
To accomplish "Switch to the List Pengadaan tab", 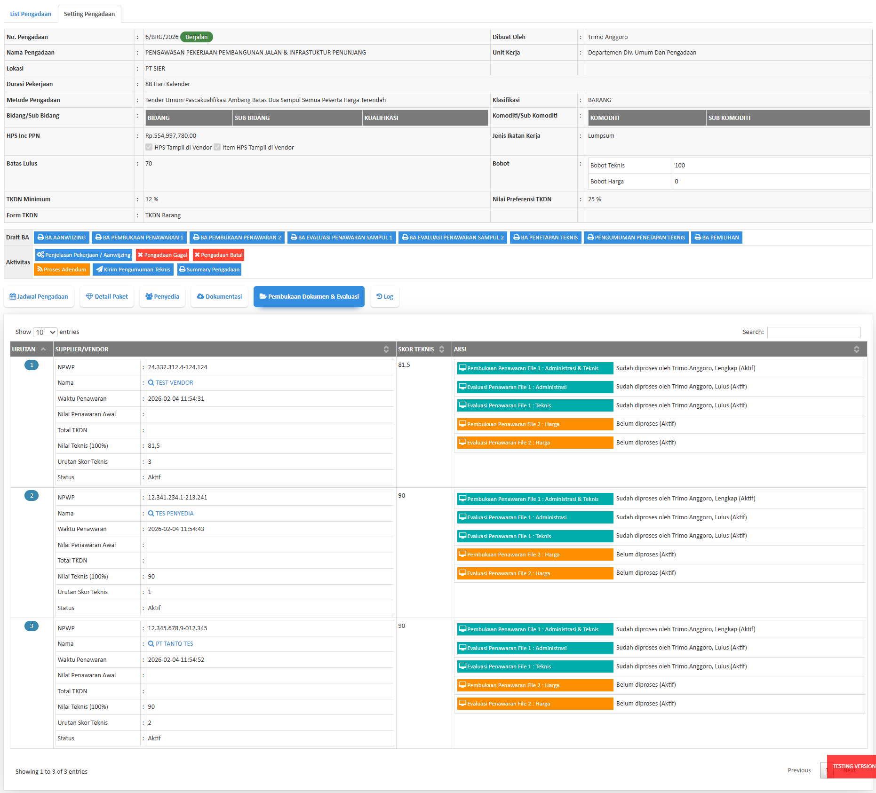I will pyautogui.click(x=31, y=14).
